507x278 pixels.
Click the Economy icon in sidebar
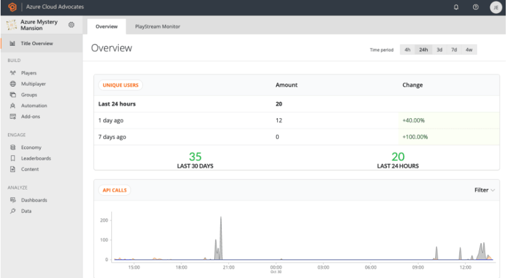coord(13,147)
